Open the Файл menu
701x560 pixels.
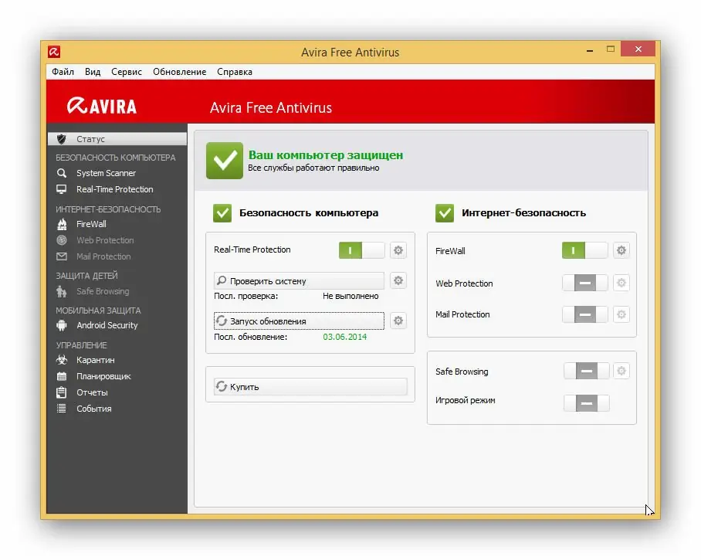[x=63, y=72]
